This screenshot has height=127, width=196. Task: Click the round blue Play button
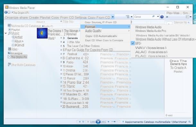click(x=98, y=122)
